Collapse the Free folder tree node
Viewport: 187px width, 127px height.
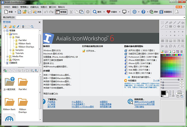point(10,37)
